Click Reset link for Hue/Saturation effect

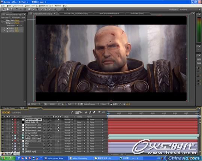tap(17, 20)
